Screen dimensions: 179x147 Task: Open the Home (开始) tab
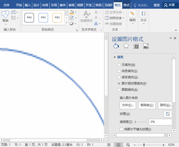coord(19,5)
